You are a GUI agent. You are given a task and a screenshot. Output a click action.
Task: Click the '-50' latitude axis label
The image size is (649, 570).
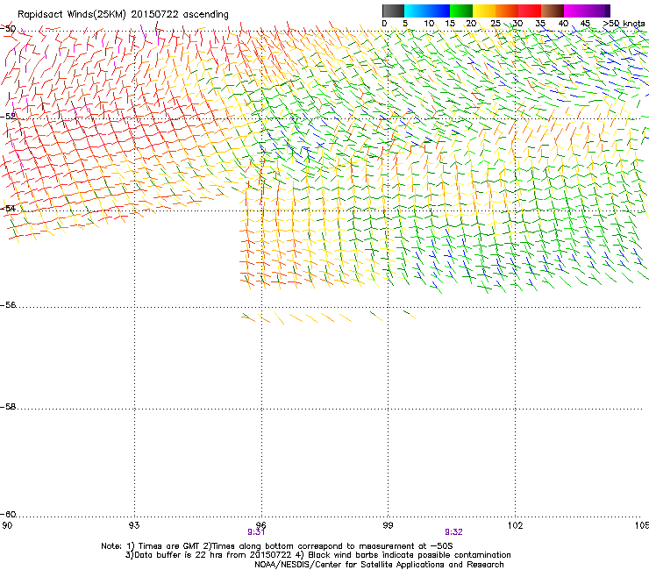(8, 29)
